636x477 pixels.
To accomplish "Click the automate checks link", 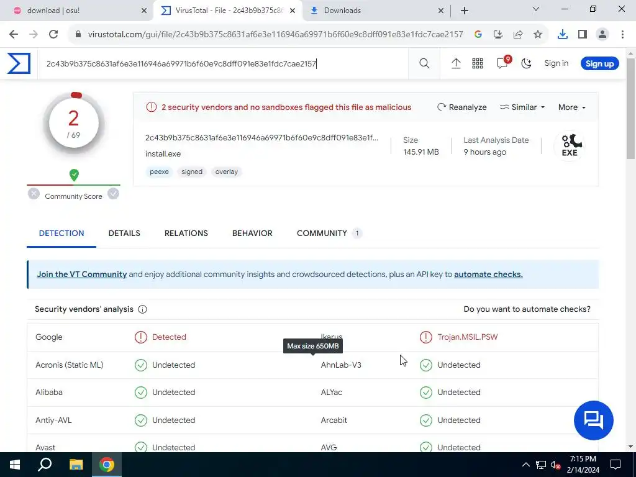I will (x=488, y=274).
